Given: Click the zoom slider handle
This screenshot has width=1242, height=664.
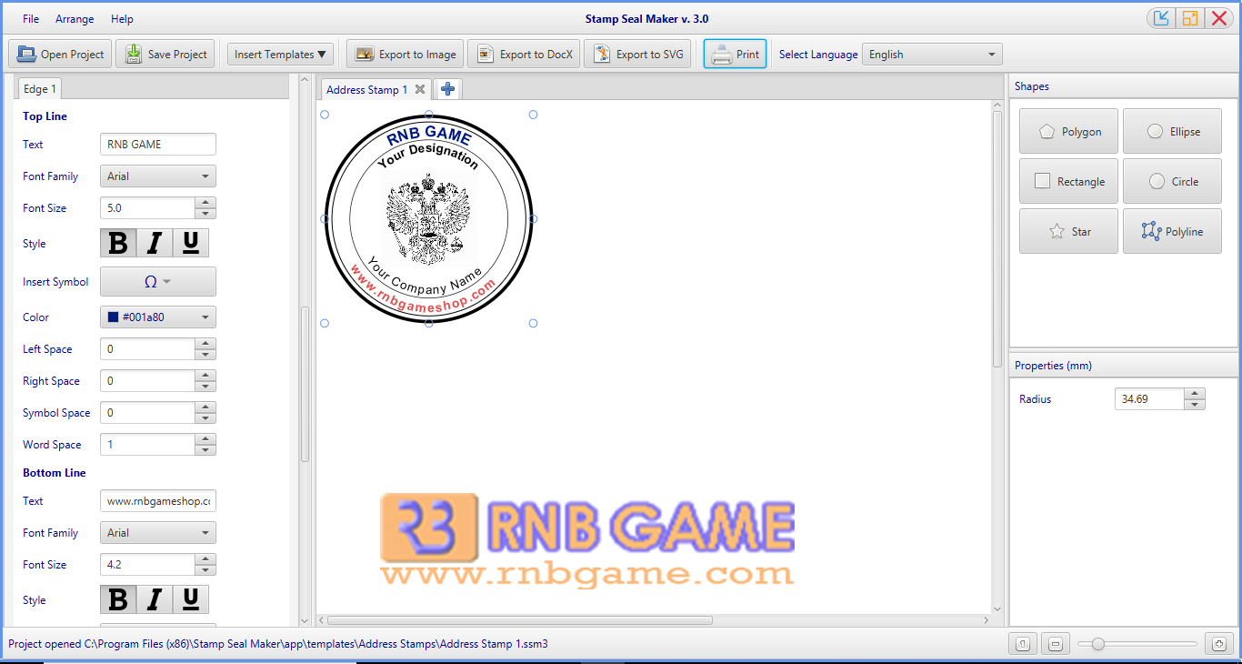Looking at the screenshot, I should (x=1098, y=644).
